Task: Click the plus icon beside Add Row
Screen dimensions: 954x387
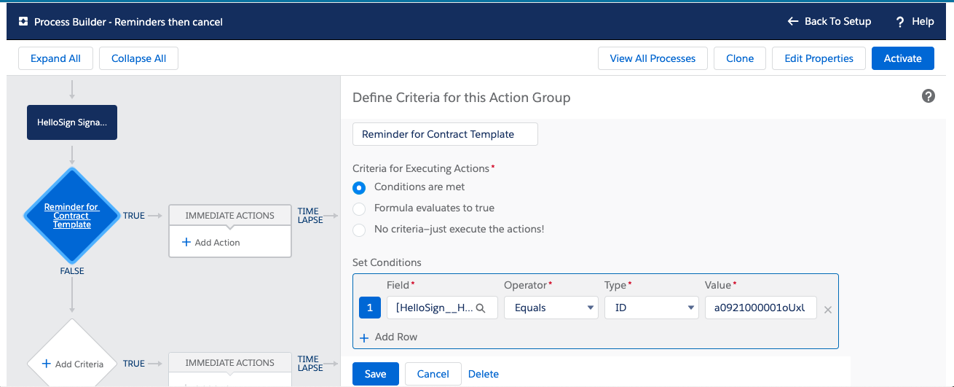Action: pos(364,337)
